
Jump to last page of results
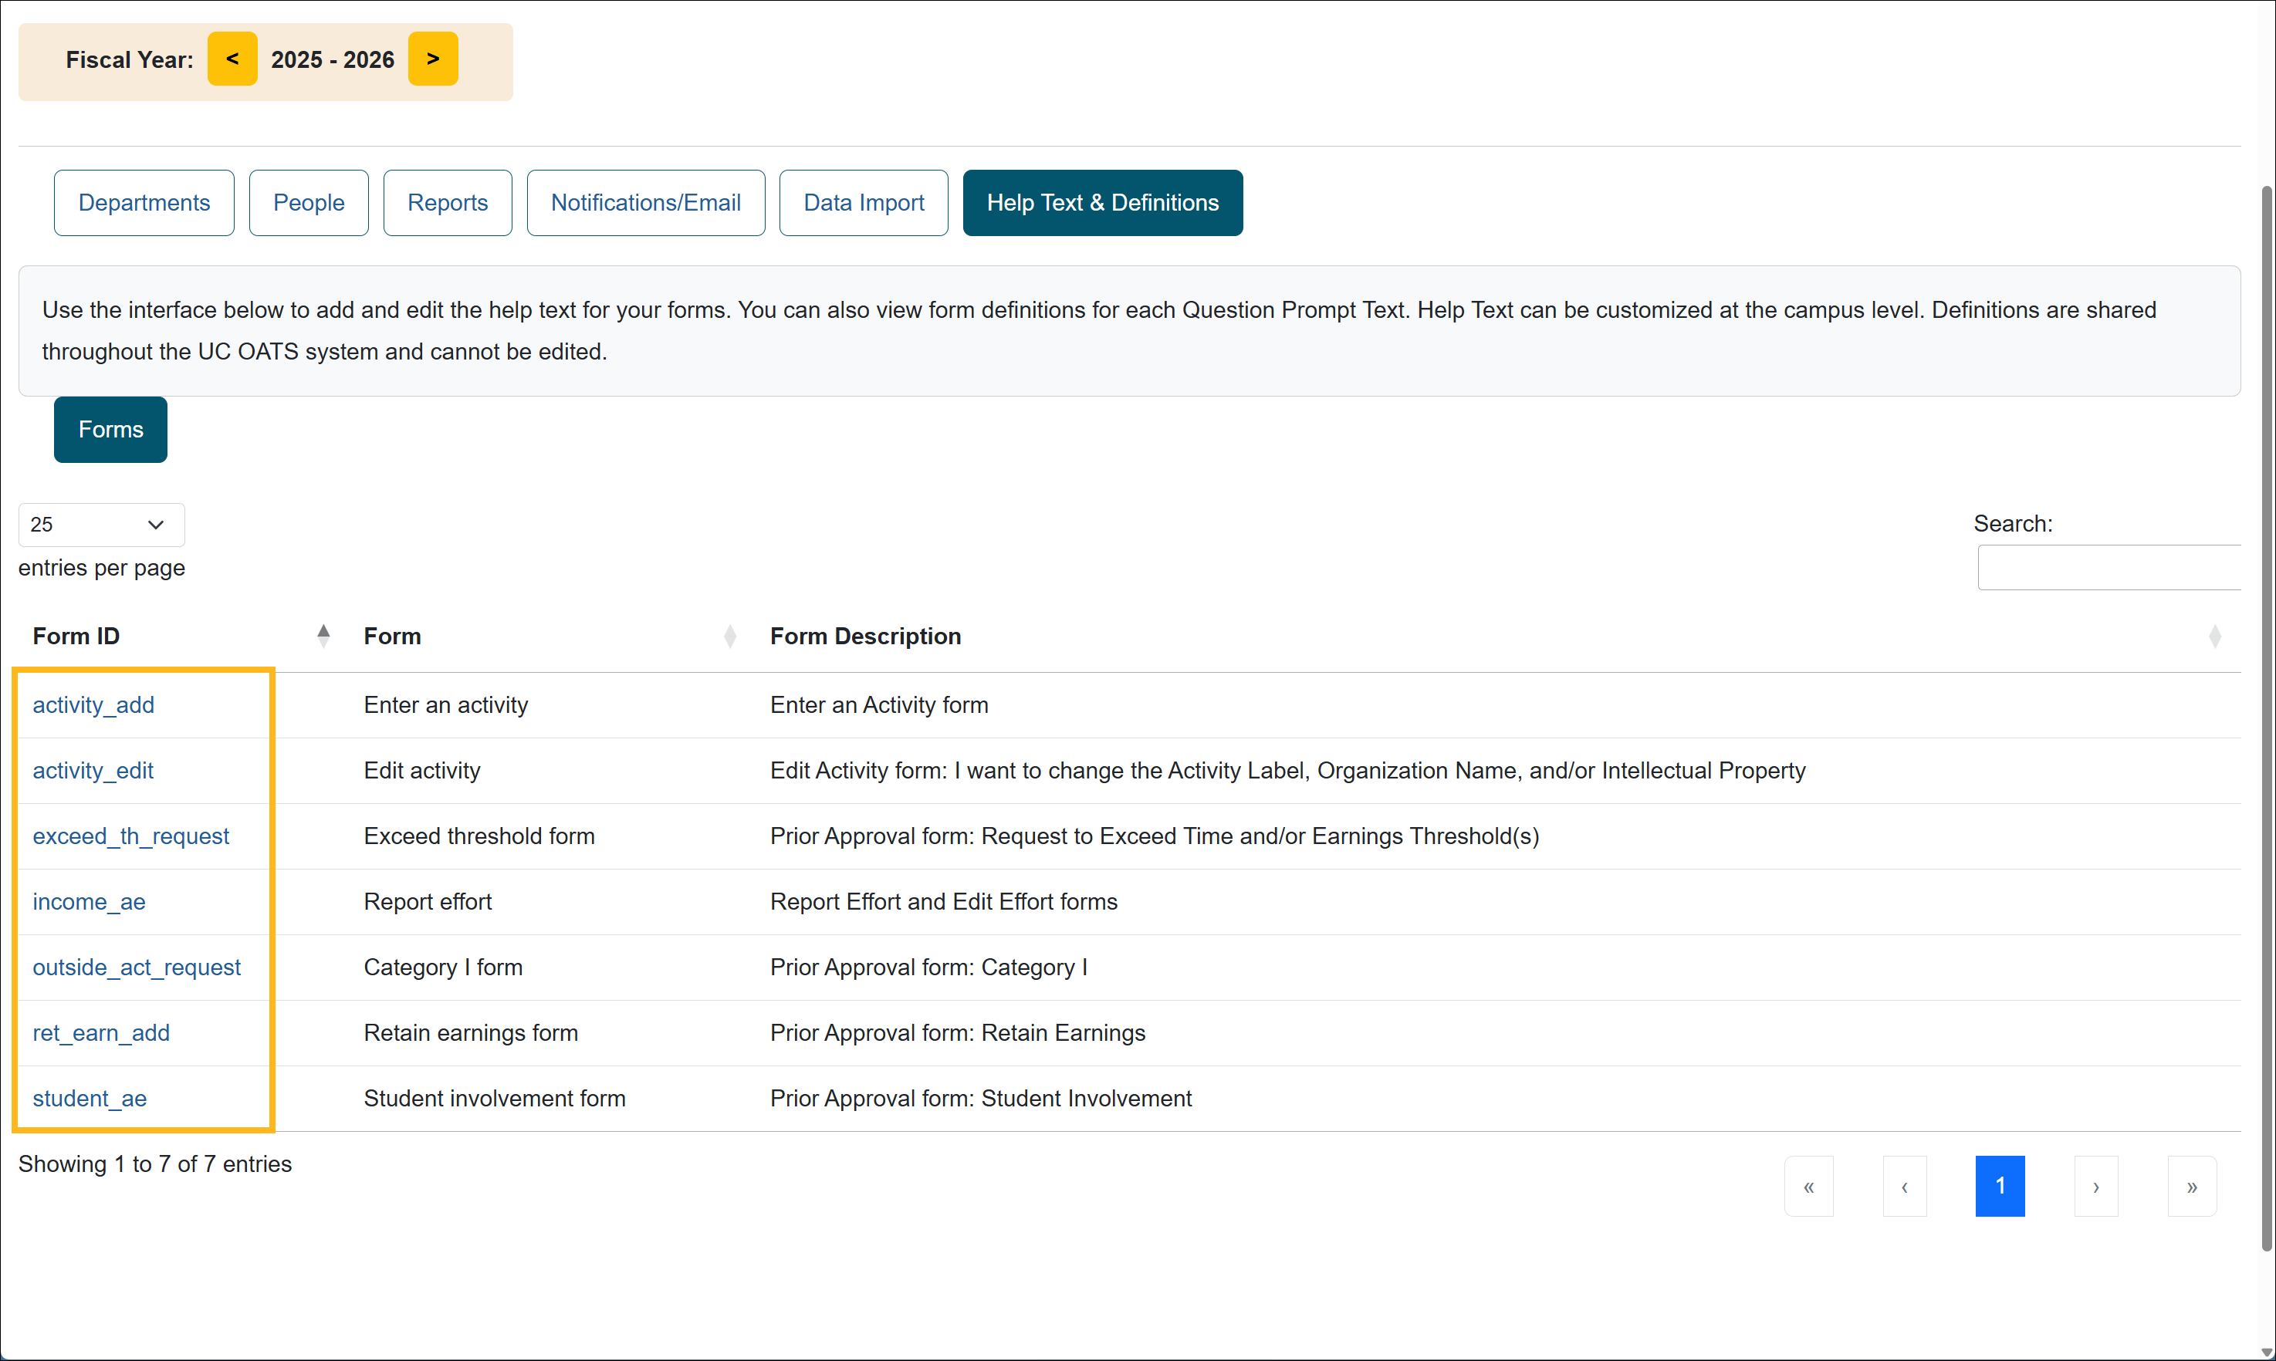pyautogui.click(x=2192, y=1186)
